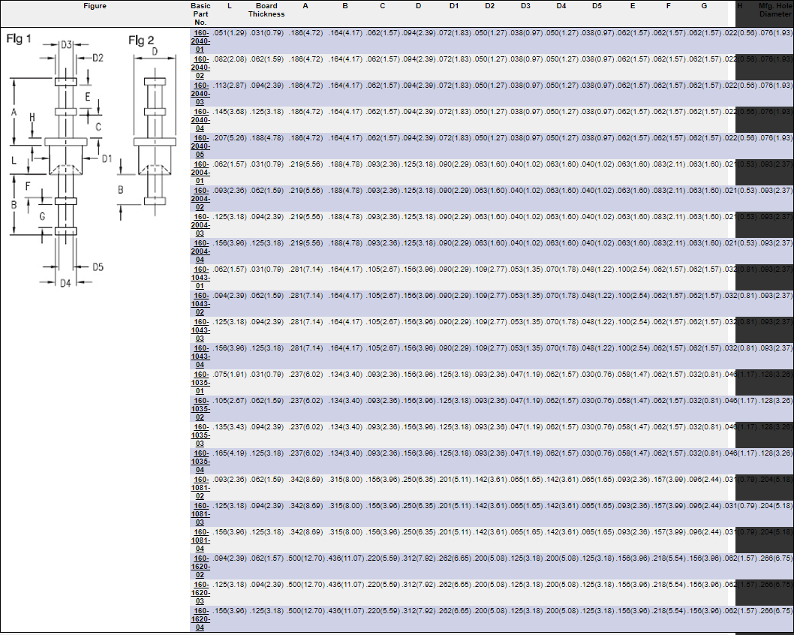This screenshot has width=794, height=635.
Task: Select part link 160-1035-03
Action: coord(201,435)
